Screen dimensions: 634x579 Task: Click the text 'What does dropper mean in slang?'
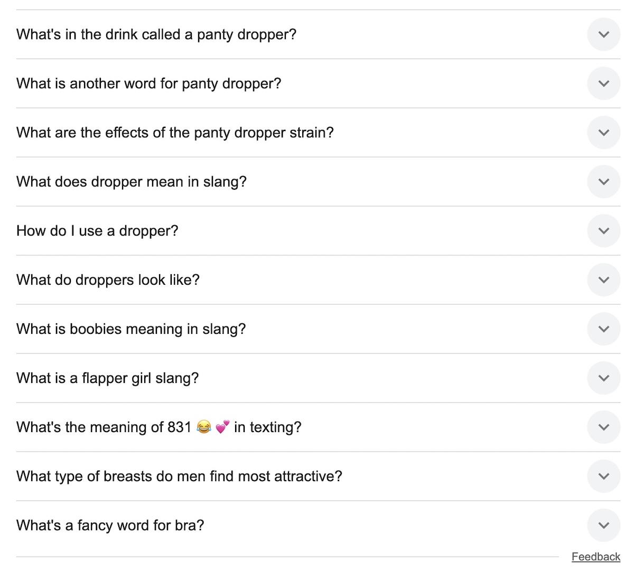131,182
